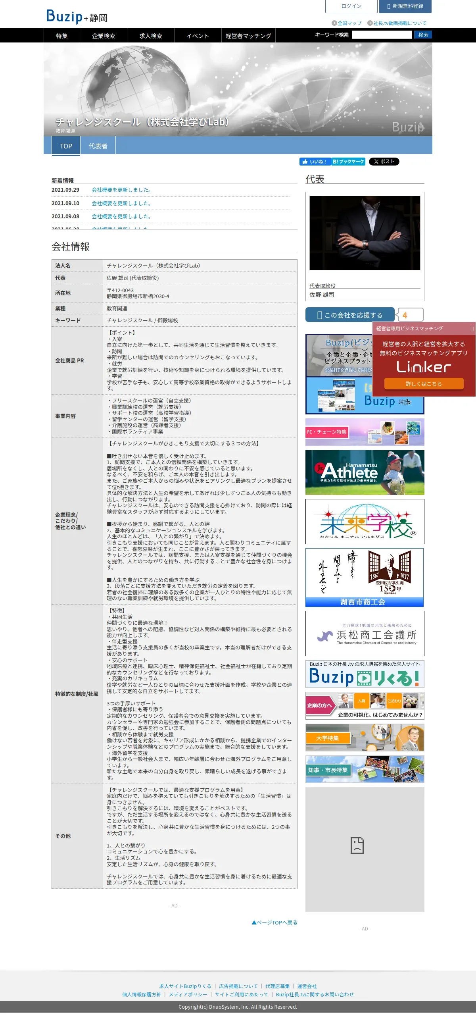476x1015 pixels.
Task: Click the Facebook いいね! button
Action: pos(315,162)
